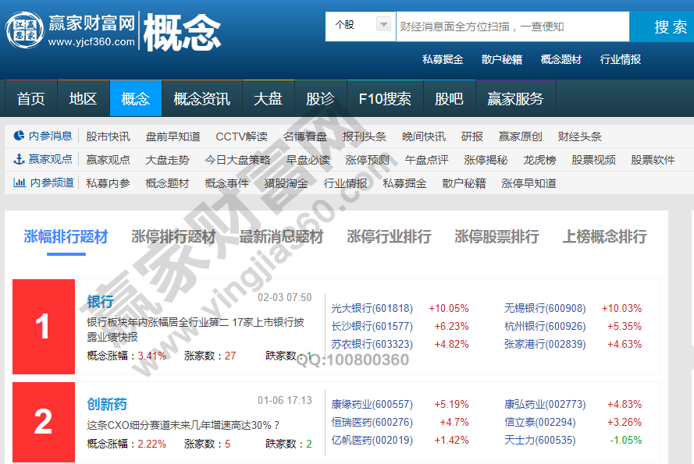The width and height of the screenshot is (694, 464).
Task: Click the 赢家财富网 site logo
Action: coord(70,30)
